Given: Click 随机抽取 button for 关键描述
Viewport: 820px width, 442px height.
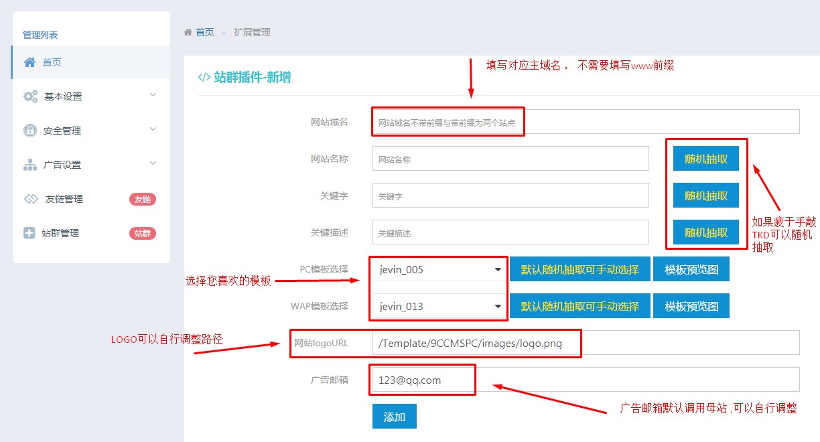Looking at the screenshot, I should [x=706, y=232].
